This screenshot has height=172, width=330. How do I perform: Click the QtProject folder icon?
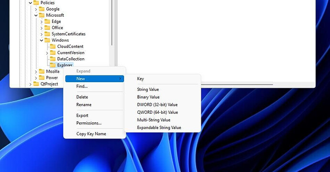tap(36, 84)
